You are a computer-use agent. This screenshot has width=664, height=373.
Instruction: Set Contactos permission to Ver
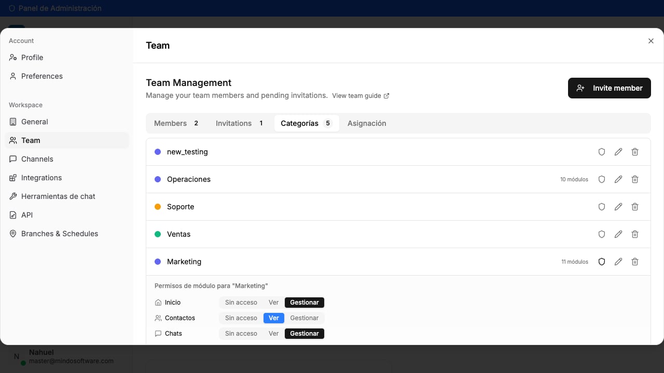click(274, 318)
